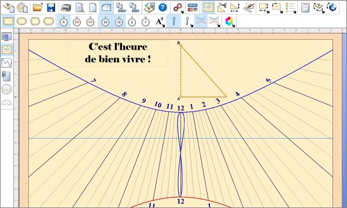347x208 pixels.
Task: Click the 1-minute hour lines clock icon
Action: point(145,21)
